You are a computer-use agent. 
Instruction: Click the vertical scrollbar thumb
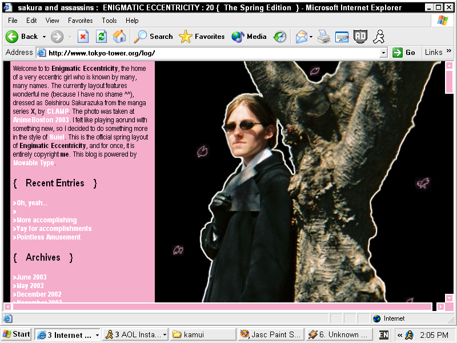pos(449,82)
